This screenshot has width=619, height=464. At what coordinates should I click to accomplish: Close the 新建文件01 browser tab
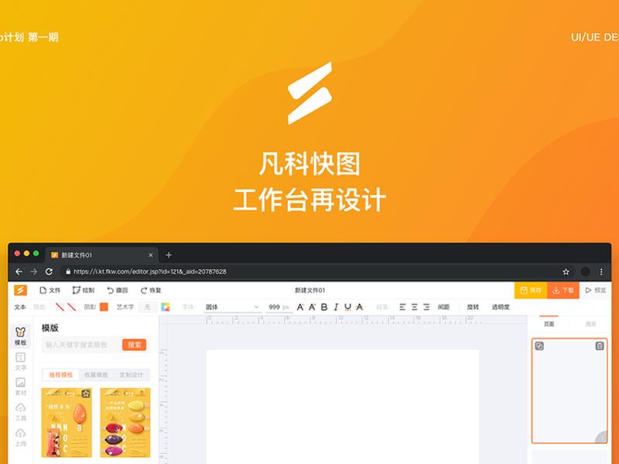150,255
